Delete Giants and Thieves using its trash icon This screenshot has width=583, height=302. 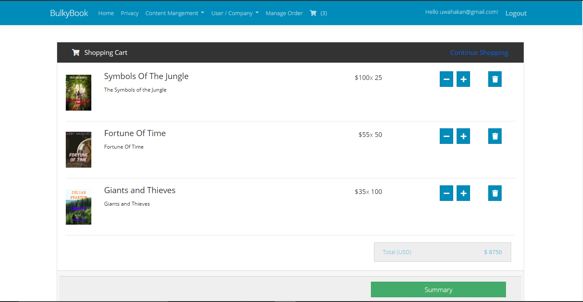click(494, 193)
